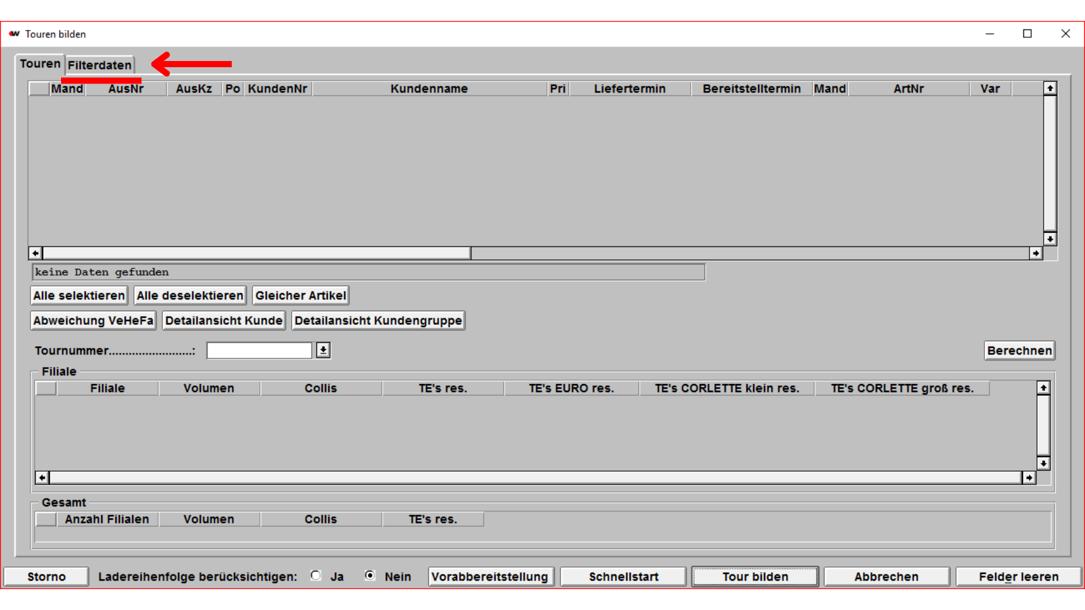Click the Filiale table left scroll arrow
1085x610 pixels.
(x=42, y=478)
